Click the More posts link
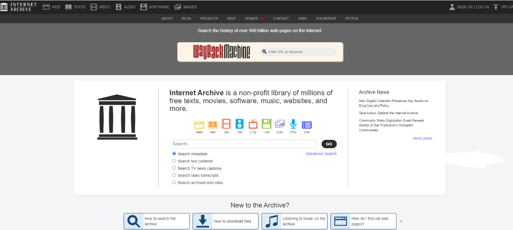Image resolution: width=513 pixels, height=230 pixels. click(422, 138)
